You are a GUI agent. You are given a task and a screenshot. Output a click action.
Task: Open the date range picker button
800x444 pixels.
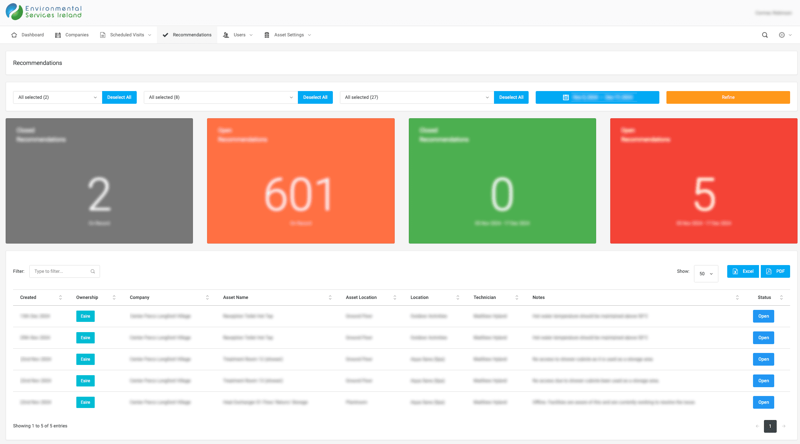point(598,97)
